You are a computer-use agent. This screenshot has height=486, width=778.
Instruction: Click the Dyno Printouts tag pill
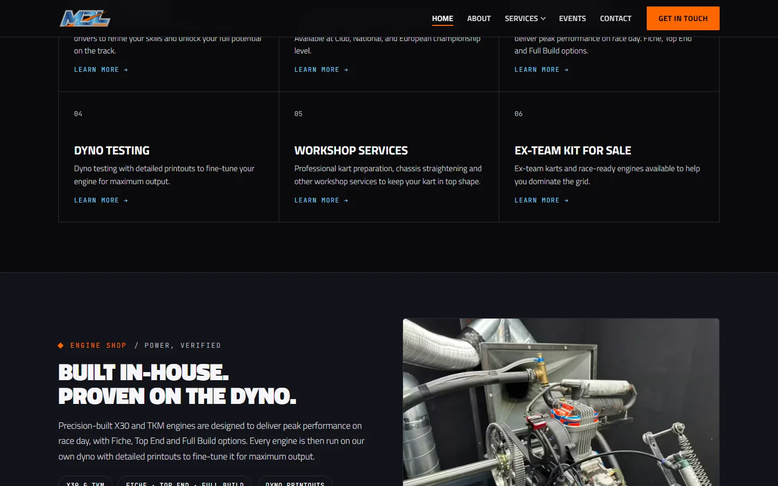295,482
